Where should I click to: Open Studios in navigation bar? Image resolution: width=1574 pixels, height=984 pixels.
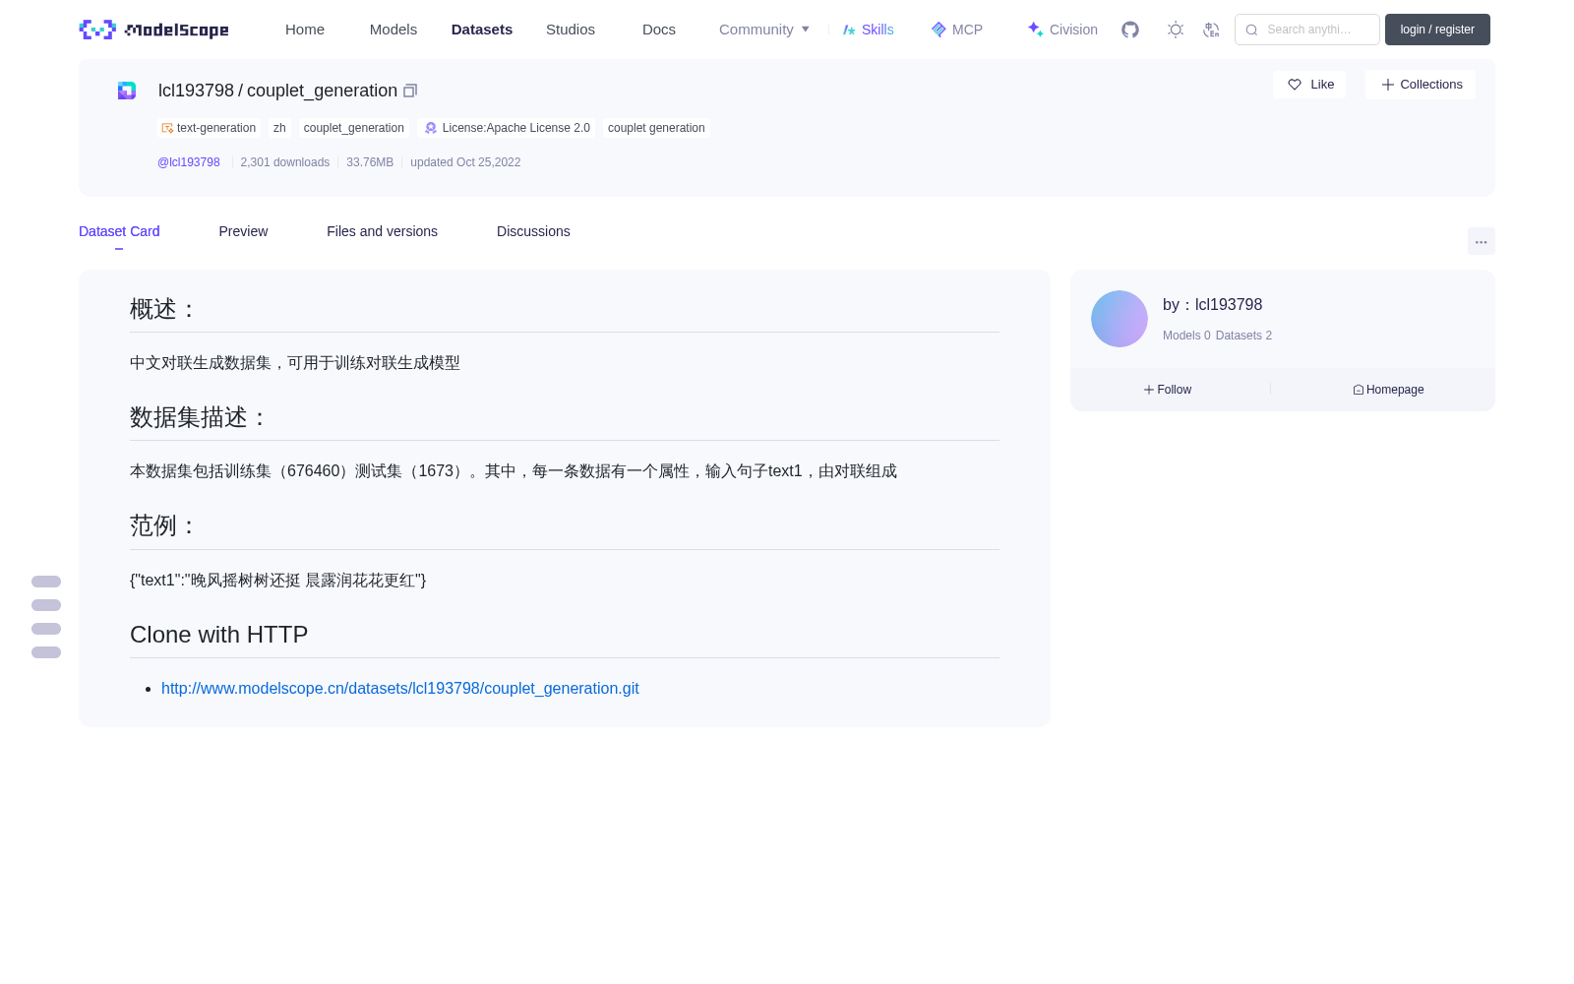[571, 30]
